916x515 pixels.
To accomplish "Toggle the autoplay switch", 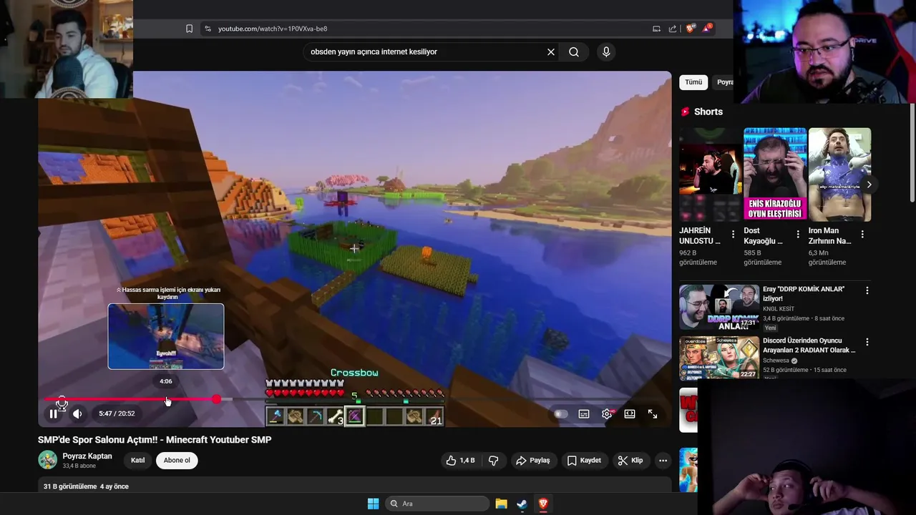I will coord(560,413).
